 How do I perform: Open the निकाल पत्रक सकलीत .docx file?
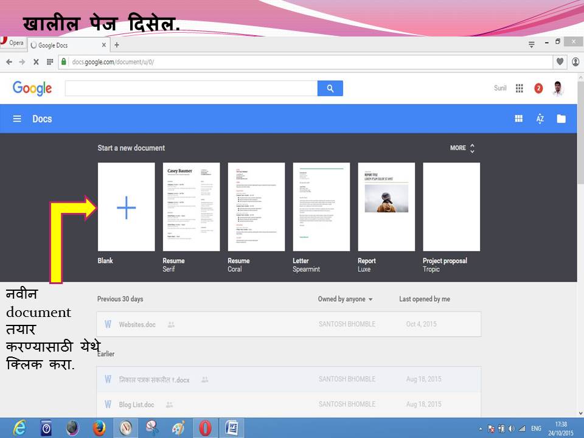point(288,380)
